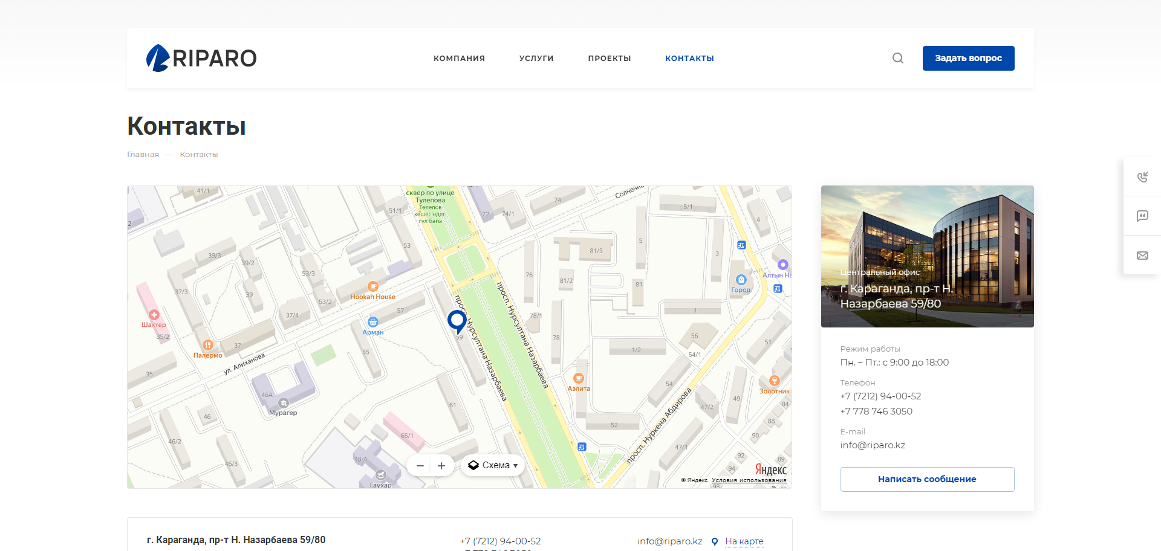
Task: Open the УСЛУГИ menu
Action: 536,59
